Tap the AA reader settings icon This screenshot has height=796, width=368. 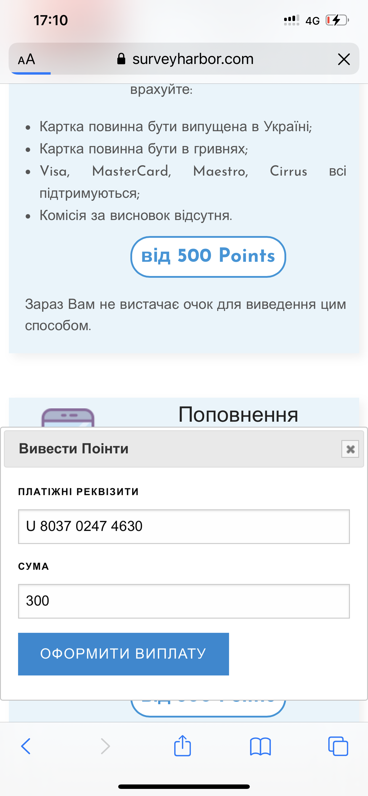[x=27, y=59]
